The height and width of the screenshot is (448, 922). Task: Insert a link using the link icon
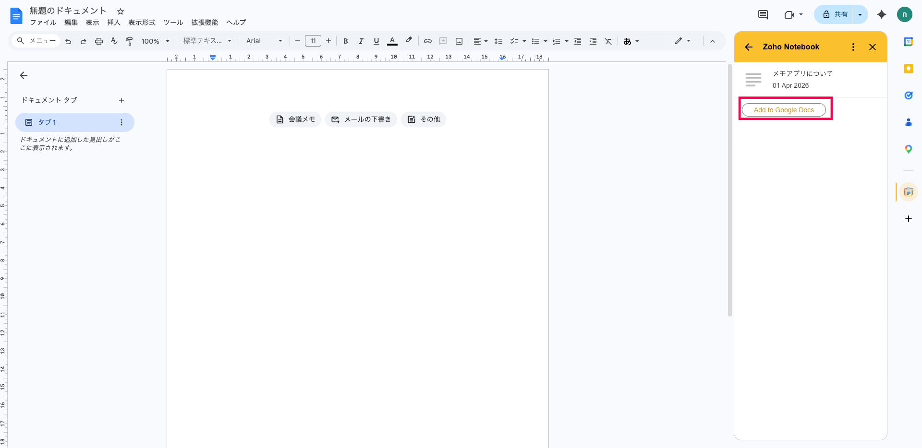pyautogui.click(x=427, y=41)
